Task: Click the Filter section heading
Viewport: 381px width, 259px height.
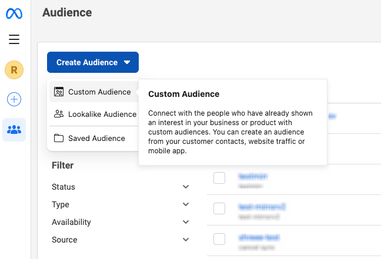Action: point(63,166)
